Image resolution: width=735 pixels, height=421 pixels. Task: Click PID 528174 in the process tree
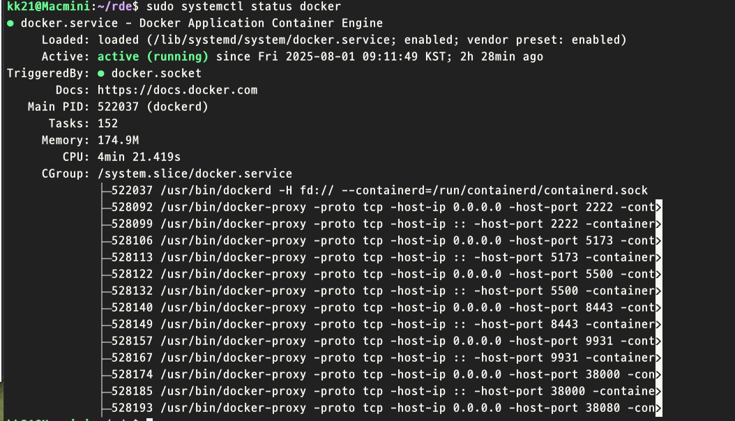click(x=132, y=374)
